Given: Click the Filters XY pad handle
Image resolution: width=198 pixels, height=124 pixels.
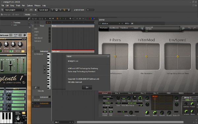Looking at the screenshot, I should [x=115, y=57].
